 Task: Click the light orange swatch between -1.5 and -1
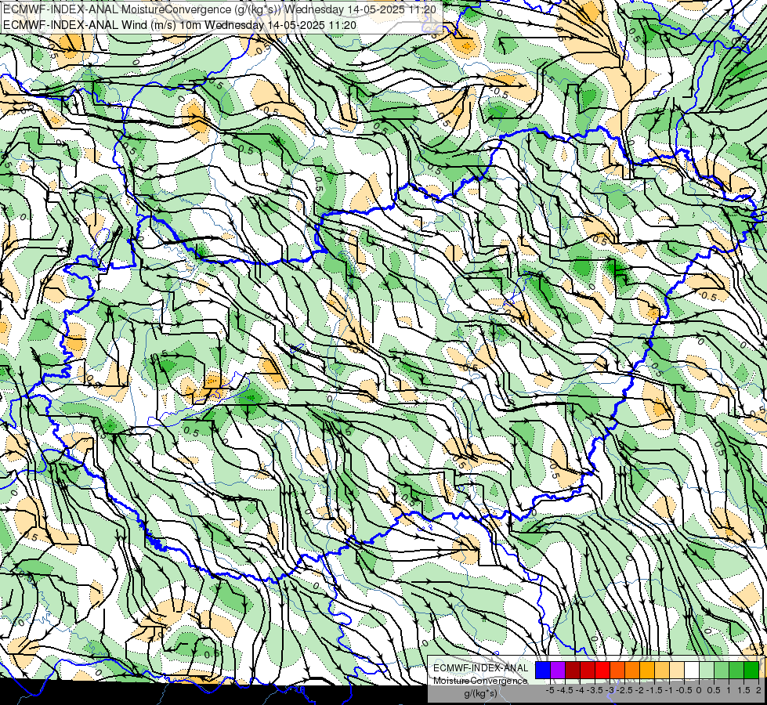click(662, 671)
